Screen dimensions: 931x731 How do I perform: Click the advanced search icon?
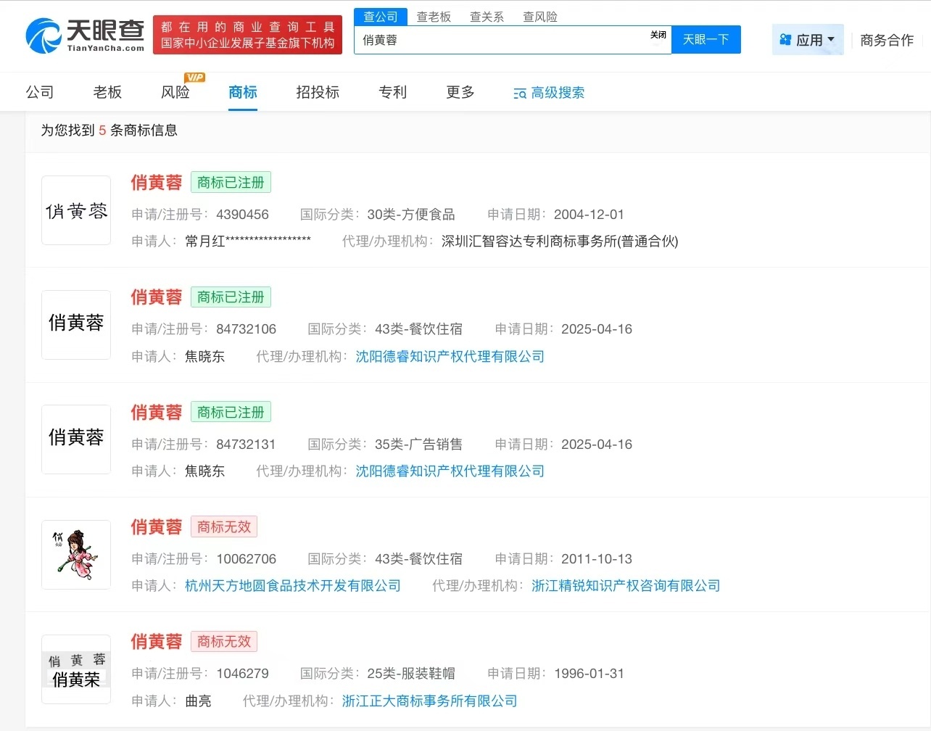point(520,94)
